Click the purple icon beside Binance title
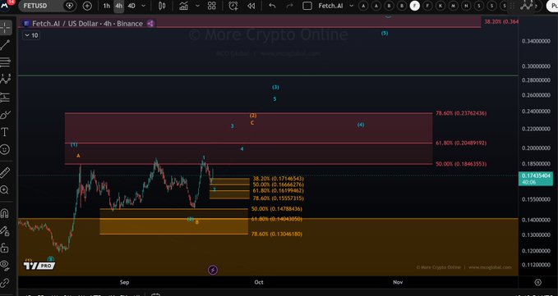This screenshot has height=296, width=558. [x=150, y=24]
